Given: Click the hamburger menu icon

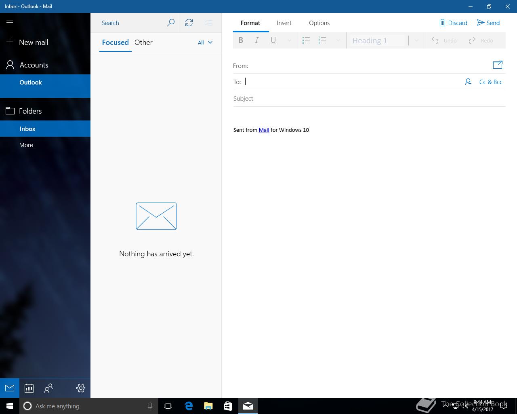Looking at the screenshot, I should point(10,23).
